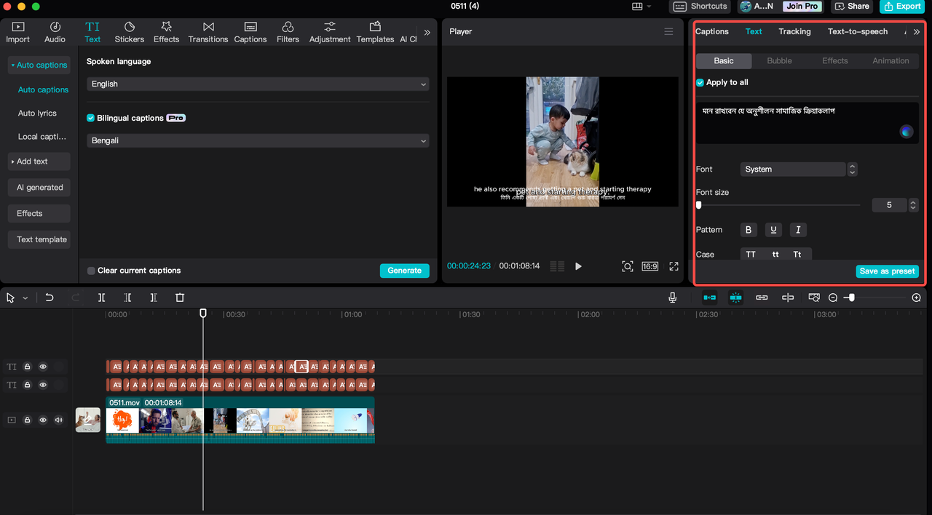Viewport: 932px width, 515px height.
Task: Switch to the Text-to-speech tab
Action: click(858, 31)
